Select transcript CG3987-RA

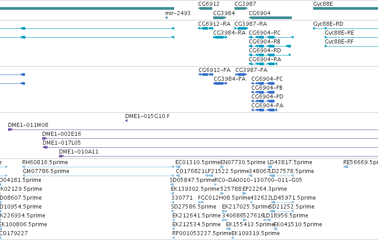pyautogui.click(x=251, y=24)
